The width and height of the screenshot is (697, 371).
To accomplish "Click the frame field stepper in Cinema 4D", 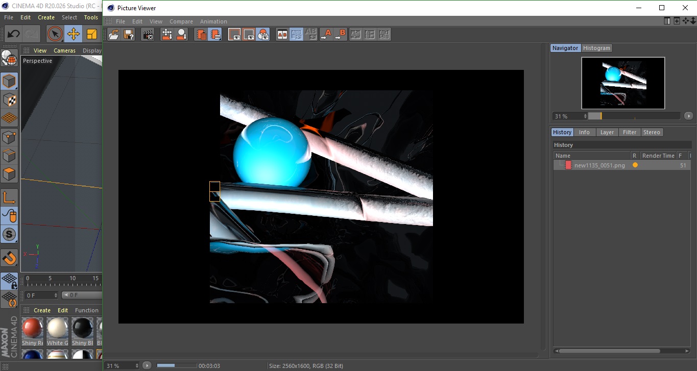I will pos(56,295).
